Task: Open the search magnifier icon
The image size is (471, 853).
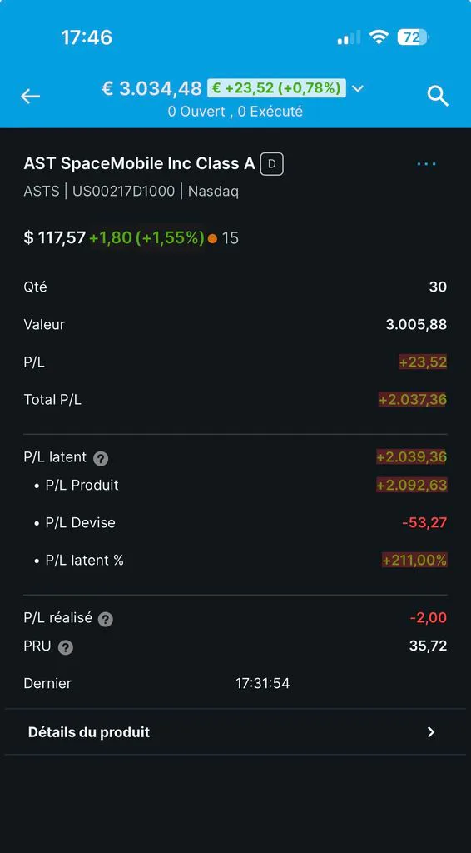Action: click(438, 96)
